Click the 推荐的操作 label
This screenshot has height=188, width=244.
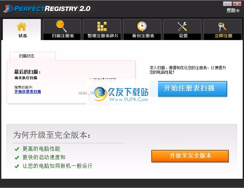[x=24, y=87]
